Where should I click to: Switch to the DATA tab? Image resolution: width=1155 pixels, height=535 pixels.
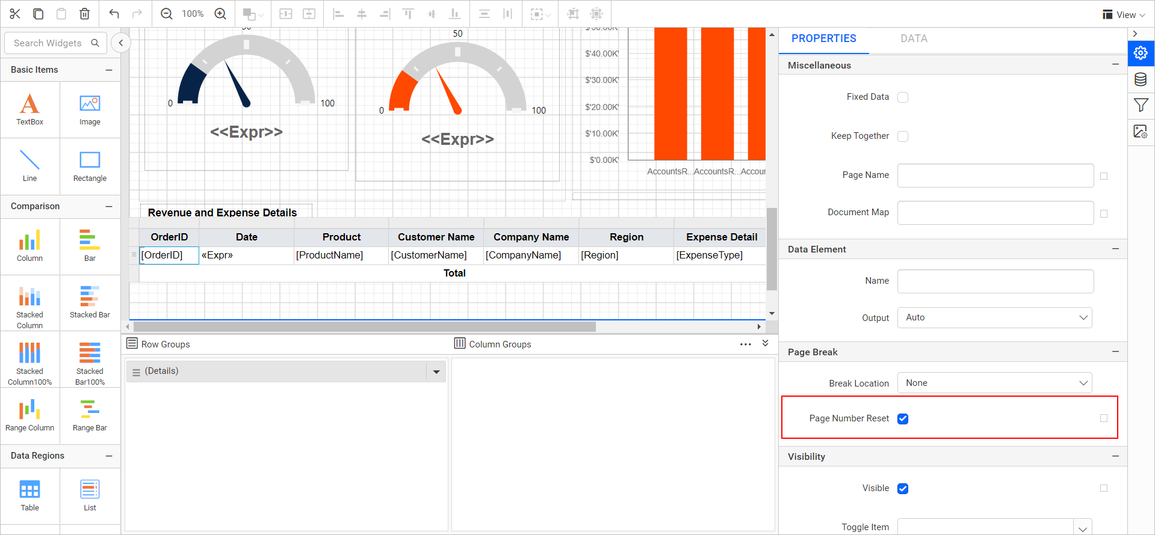tap(914, 38)
